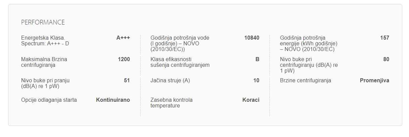Select the Nivo buke pri centrifugiranju label
409x137 pixels.
pyautogui.click(x=309, y=65)
